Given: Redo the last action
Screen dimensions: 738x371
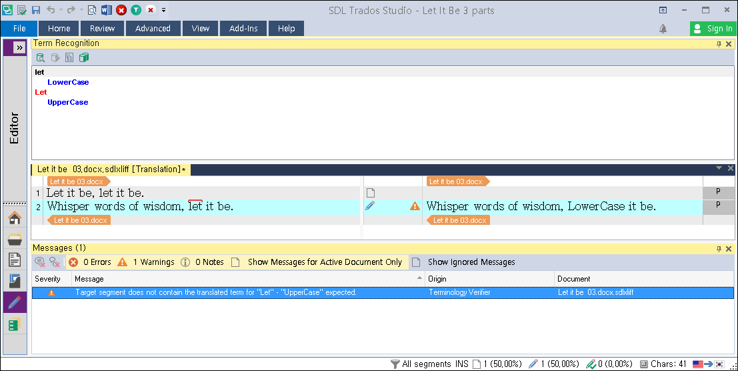Looking at the screenshot, I should (x=71, y=9).
